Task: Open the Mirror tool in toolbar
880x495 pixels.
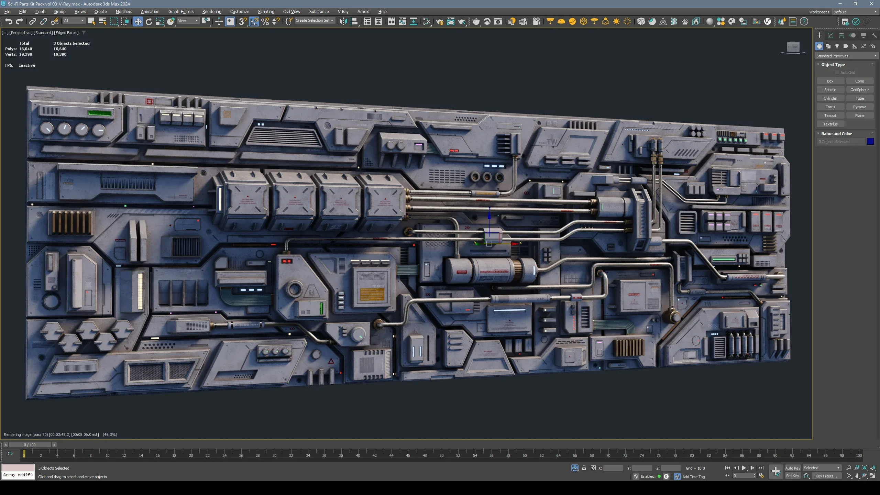Action: (343, 22)
